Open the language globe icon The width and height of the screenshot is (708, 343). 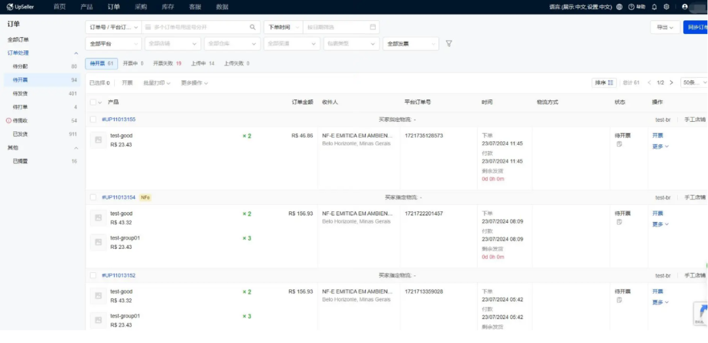(x=619, y=7)
